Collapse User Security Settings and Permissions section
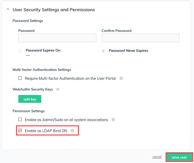 (8, 9)
